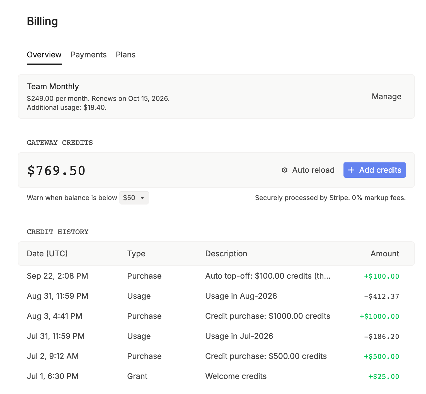Click the gear icon beside Auto reload
The width and height of the screenshot is (426, 394).
coord(284,170)
